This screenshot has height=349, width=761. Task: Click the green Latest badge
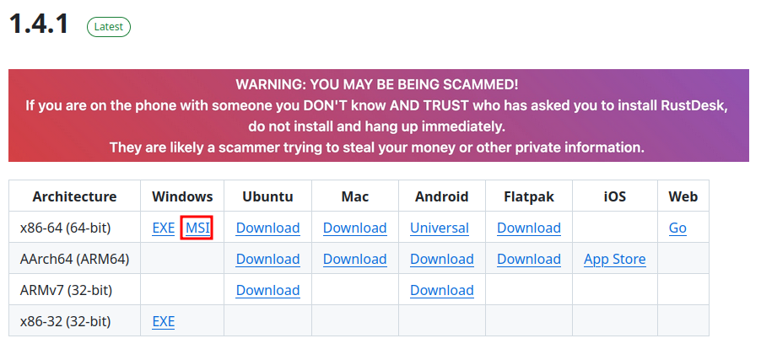tap(108, 26)
